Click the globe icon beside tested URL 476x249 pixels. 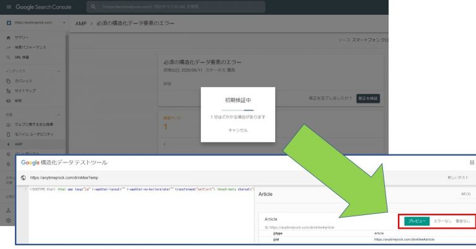[x=24, y=177]
